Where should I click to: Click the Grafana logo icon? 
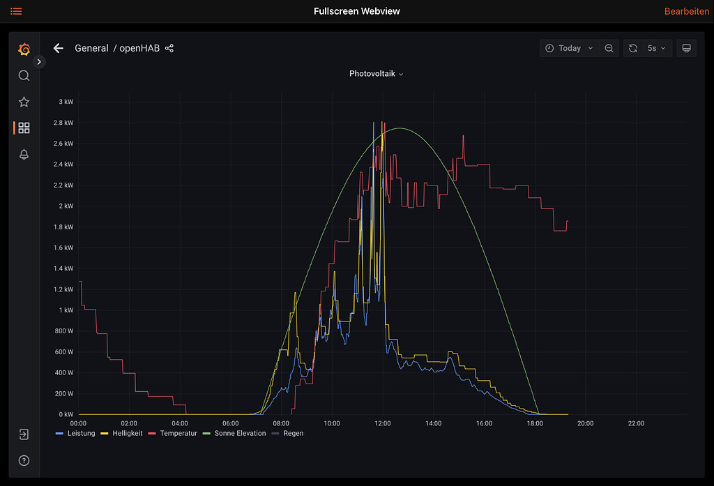pyautogui.click(x=24, y=49)
